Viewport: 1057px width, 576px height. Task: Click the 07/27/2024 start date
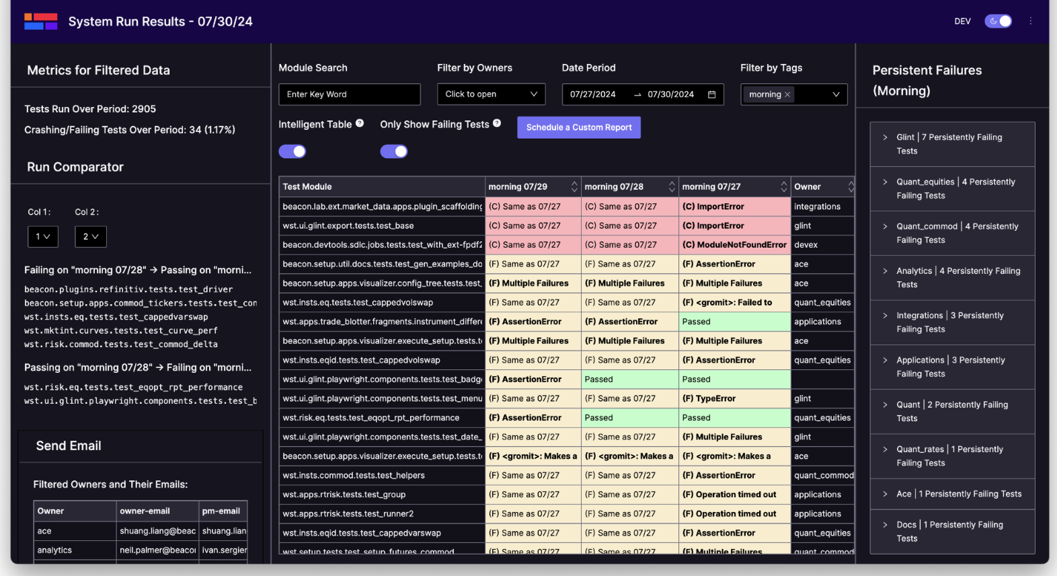coord(593,94)
